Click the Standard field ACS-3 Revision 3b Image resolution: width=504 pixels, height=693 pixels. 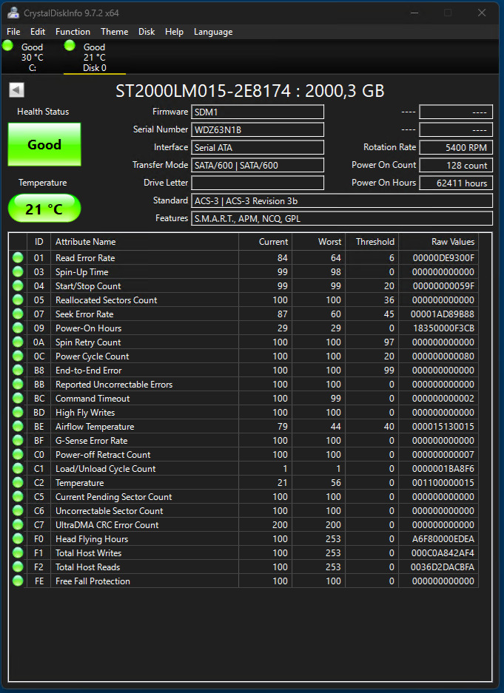click(x=342, y=200)
